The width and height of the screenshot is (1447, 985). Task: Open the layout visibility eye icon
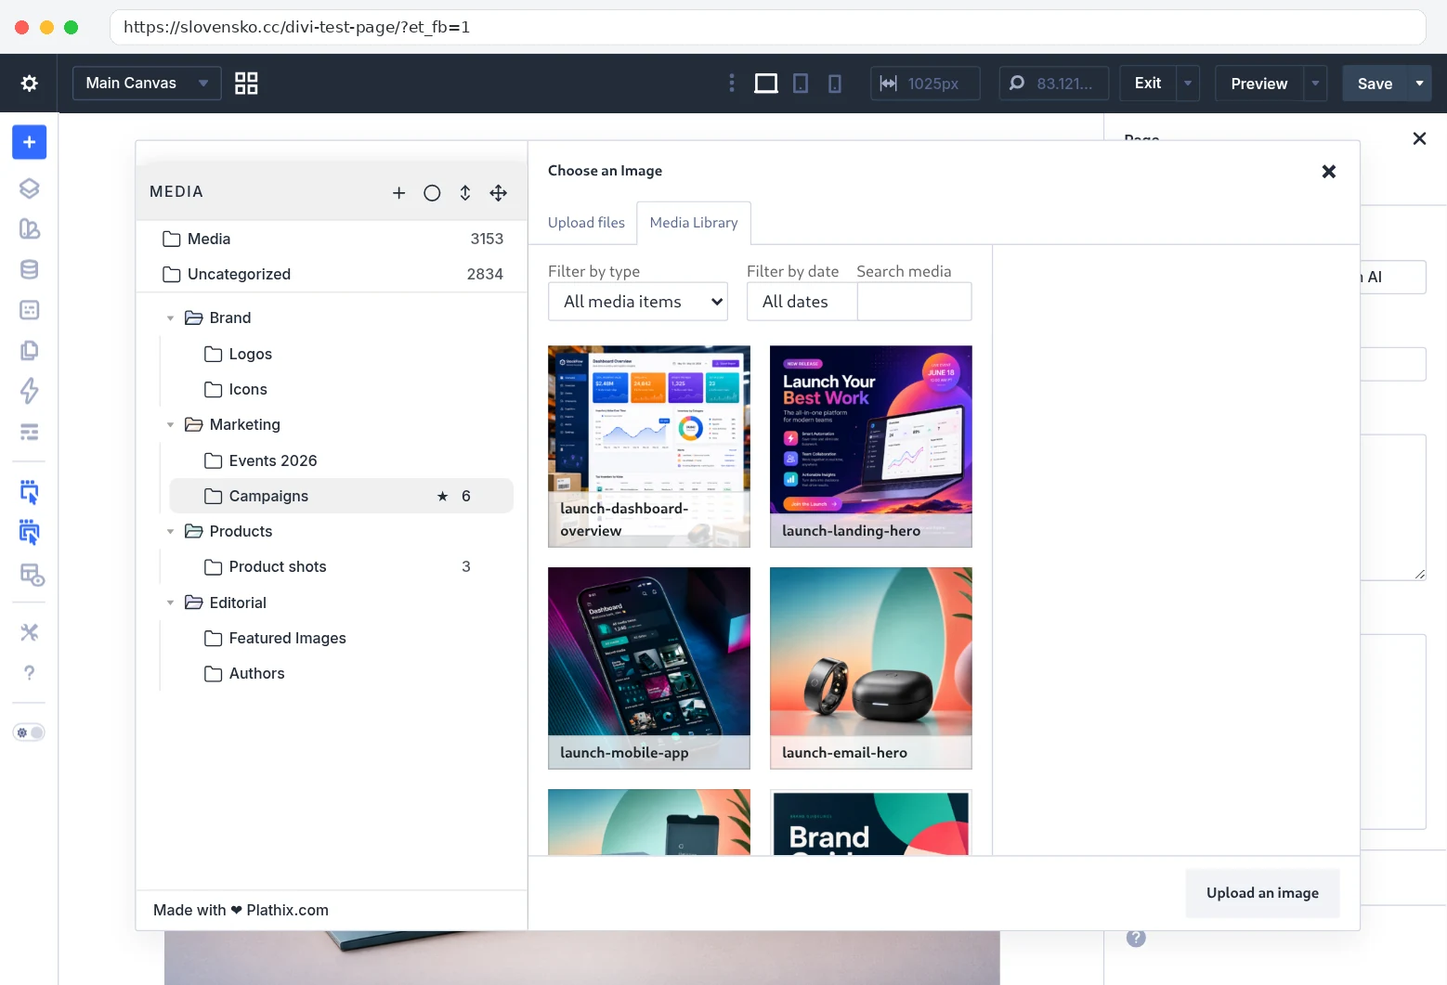coord(32,575)
